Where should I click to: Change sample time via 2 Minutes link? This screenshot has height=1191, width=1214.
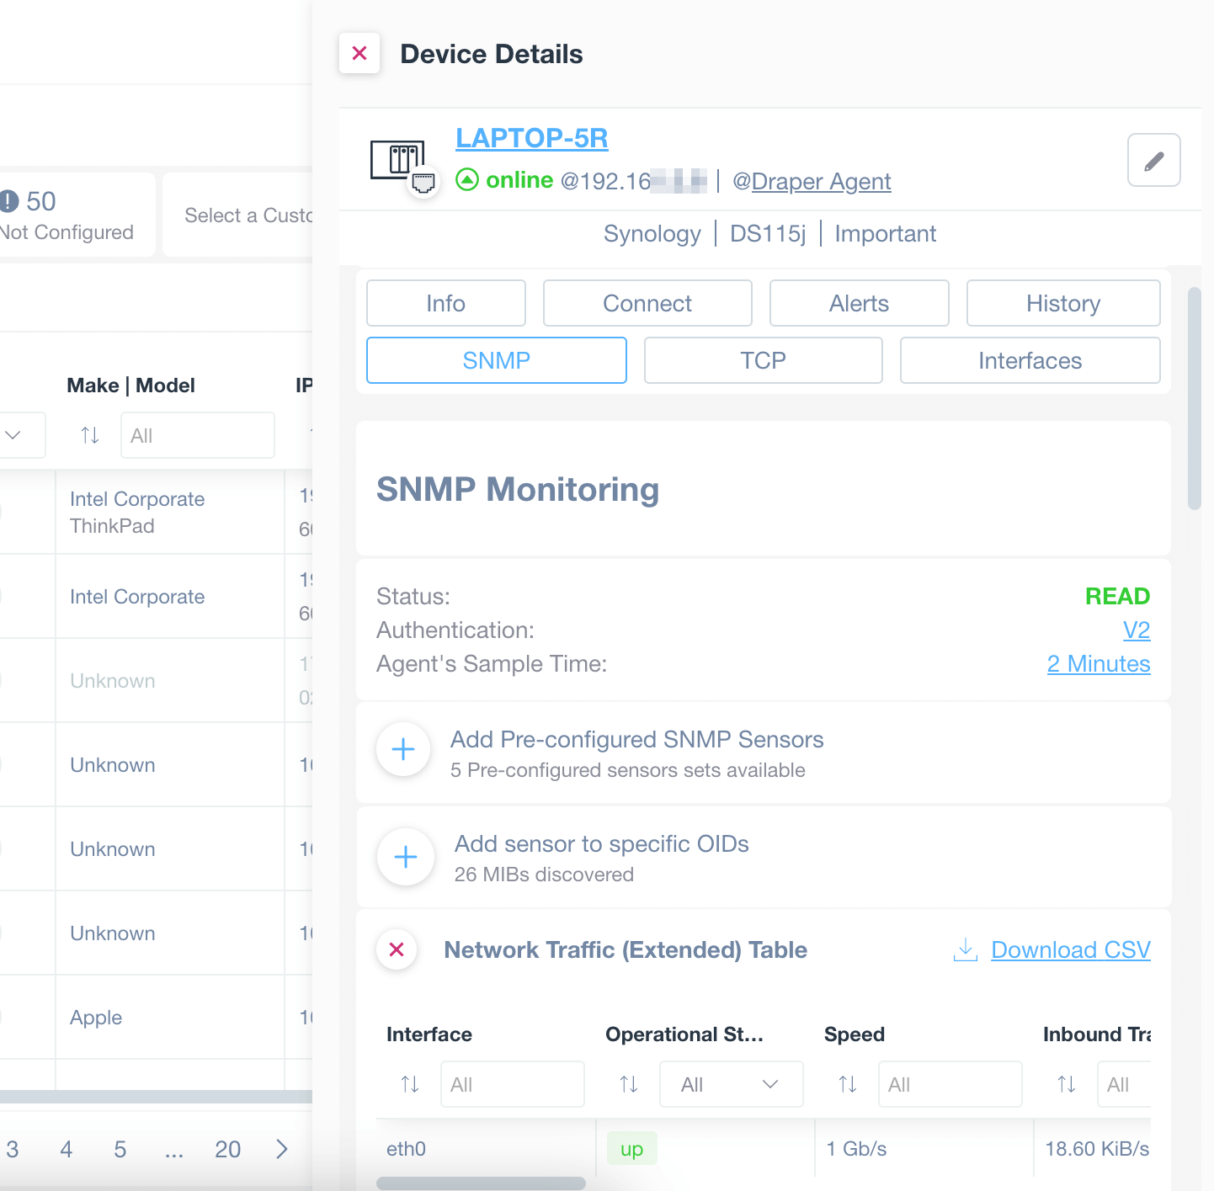(1099, 663)
